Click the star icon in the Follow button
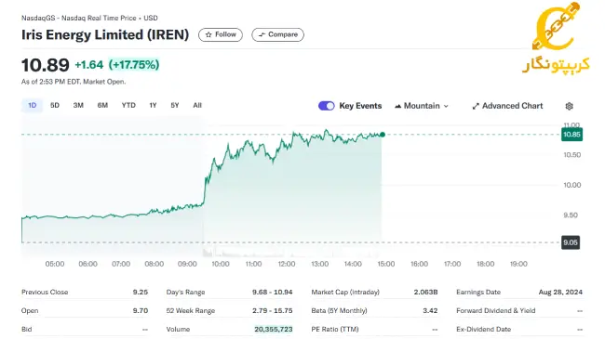The image size is (605, 339). [208, 34]
